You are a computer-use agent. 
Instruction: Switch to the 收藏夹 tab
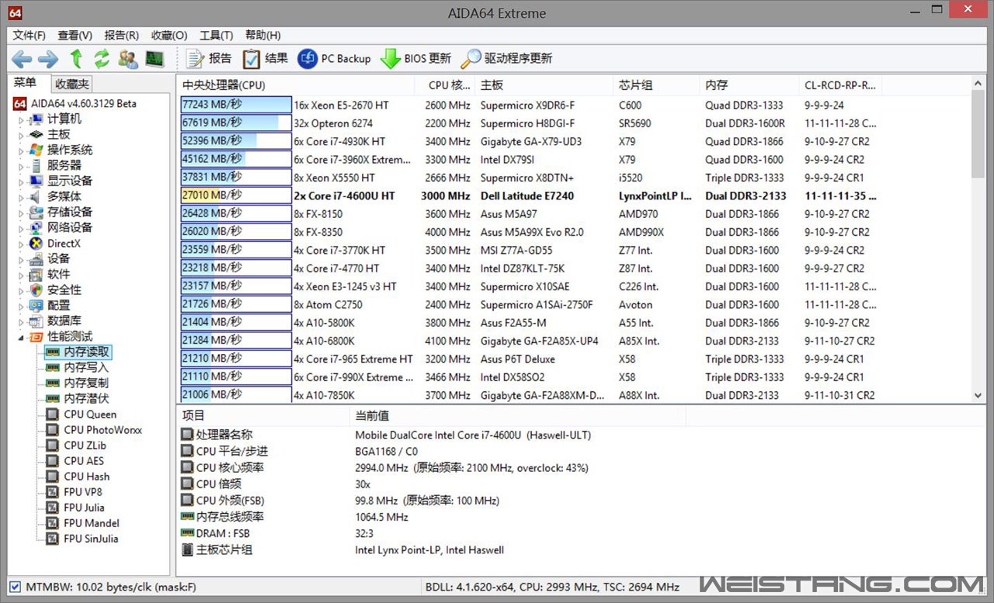click(72, 84)
